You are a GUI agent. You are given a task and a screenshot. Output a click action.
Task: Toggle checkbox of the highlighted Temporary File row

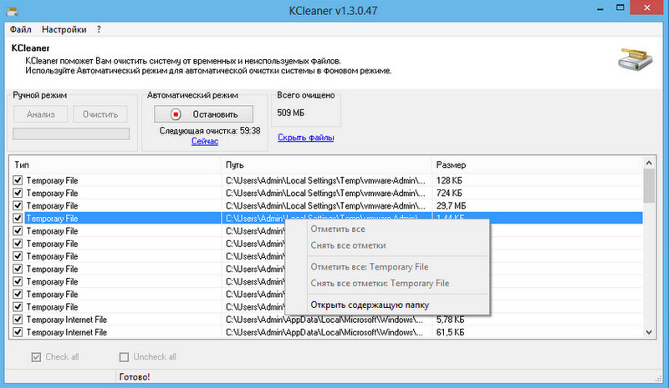[x=18, y=218]
